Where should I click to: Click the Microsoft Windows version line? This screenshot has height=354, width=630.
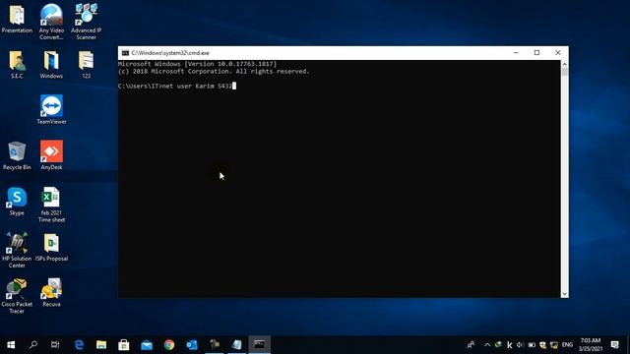click(197, 64)
